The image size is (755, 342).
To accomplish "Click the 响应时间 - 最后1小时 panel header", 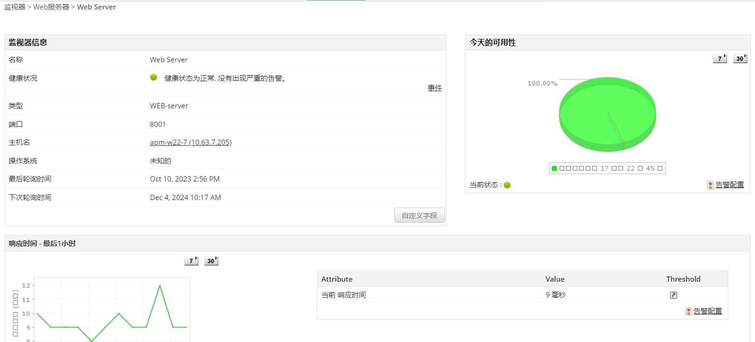I will pos(377,243).
